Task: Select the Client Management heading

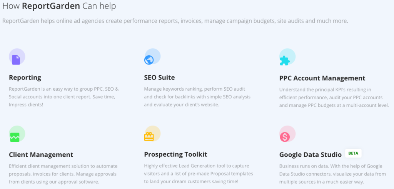Action: coord(41,154)
